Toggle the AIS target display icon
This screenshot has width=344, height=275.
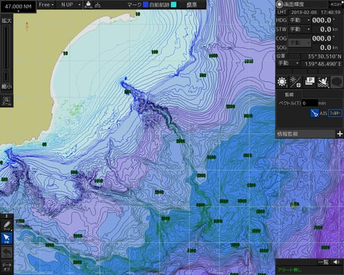tap(314, 113)
